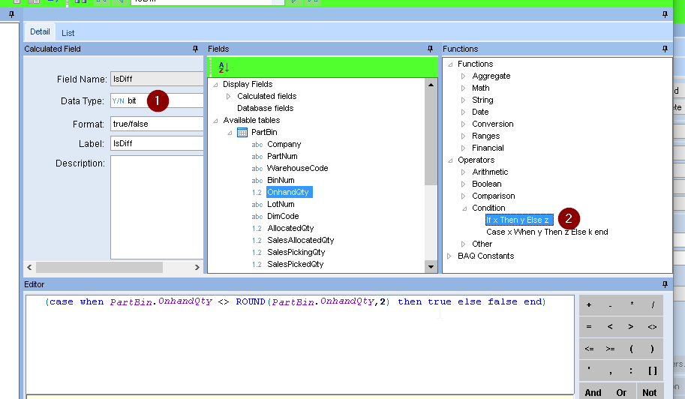Click Fields scrollbar up arrow
This screenshot has width=685, height=399.
coord(431,85)
